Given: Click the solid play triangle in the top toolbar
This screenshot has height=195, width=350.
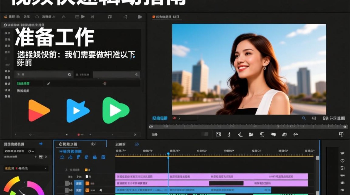Looking at the screenshot, I should 83,17.
